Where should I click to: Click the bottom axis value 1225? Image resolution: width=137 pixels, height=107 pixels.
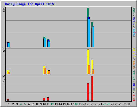coord(4,78)
